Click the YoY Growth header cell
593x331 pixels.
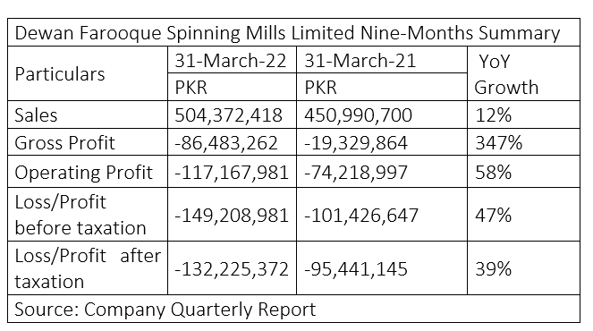[x=523, y=73]
